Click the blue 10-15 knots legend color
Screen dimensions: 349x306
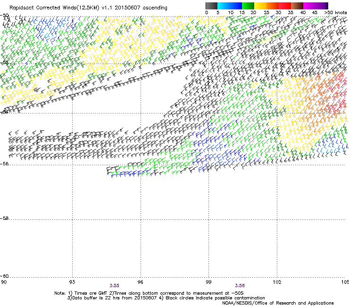(236, 6)
